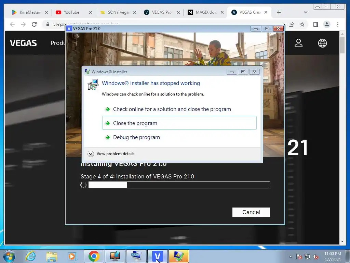The height and width of the screenshot is (263, 350).
Task: Open the monitor app taskbar icon
Action: 115,256
